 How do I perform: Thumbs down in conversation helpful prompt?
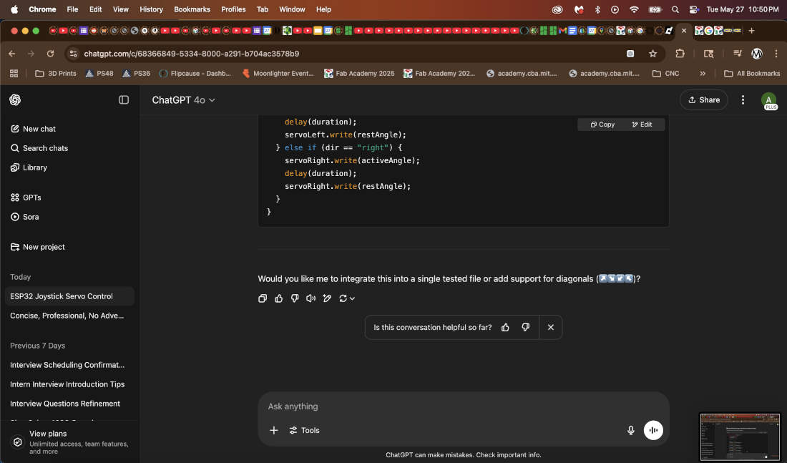tap(526, 328)
